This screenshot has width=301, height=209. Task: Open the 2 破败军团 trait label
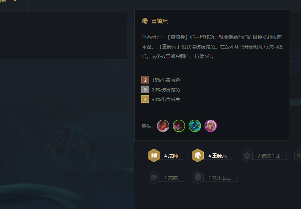(x=269, y=155)
